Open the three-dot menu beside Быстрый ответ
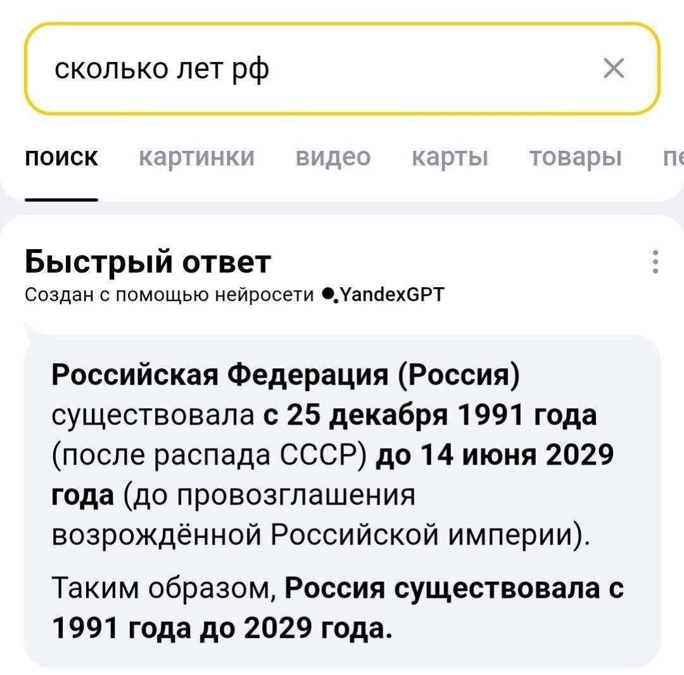Screen dimensions: 684x675 (x=655, y=262)
